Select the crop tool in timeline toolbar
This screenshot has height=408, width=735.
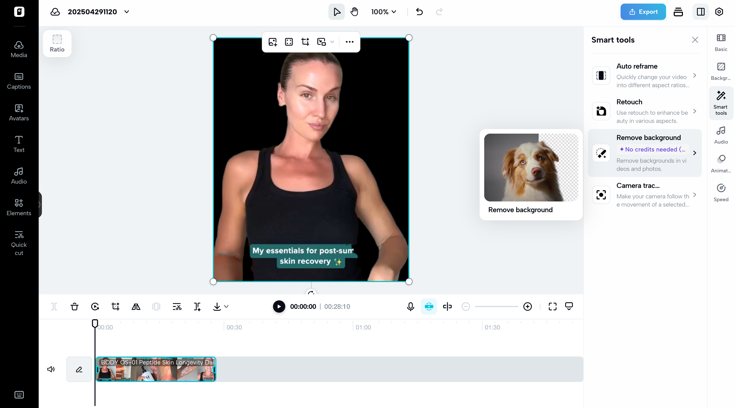click(x=115, y=307)
